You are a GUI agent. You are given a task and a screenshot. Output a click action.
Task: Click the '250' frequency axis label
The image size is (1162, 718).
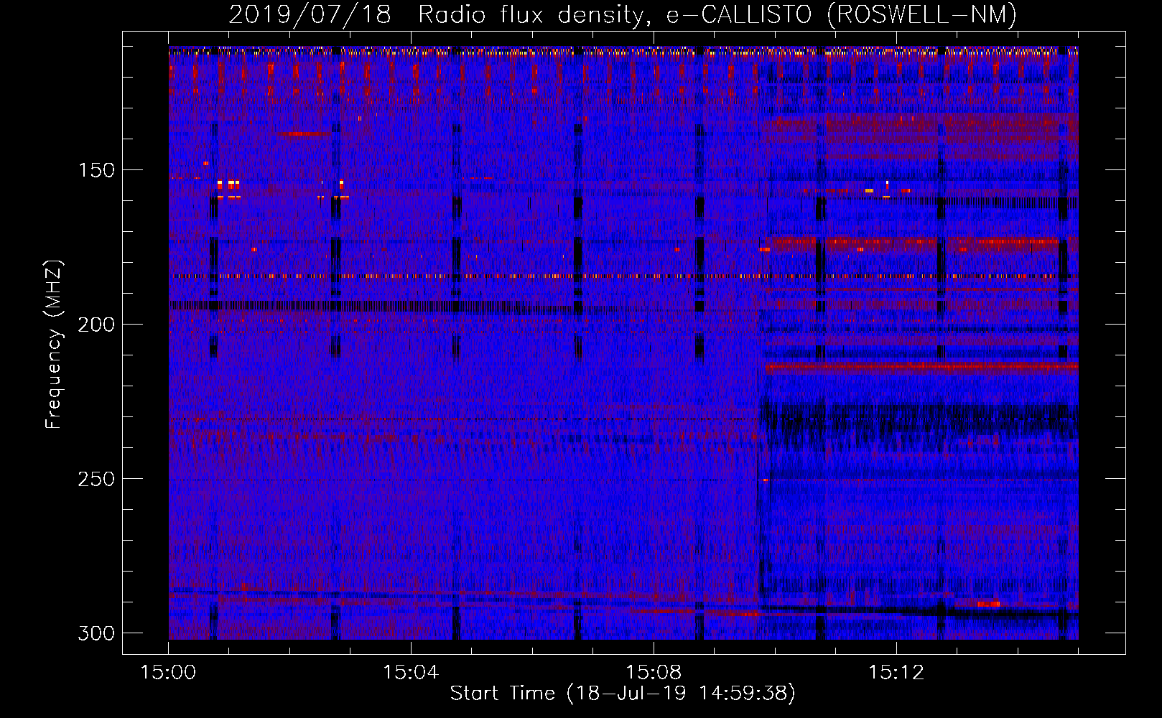click(x=96, y=479)
